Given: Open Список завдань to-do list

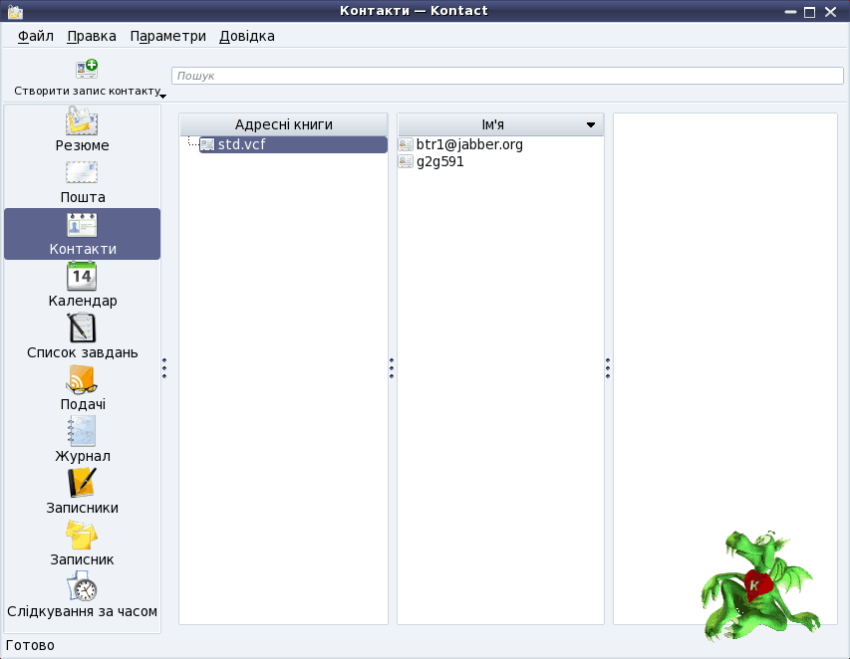Looking at the screenshot, I should tap(82, 337).
